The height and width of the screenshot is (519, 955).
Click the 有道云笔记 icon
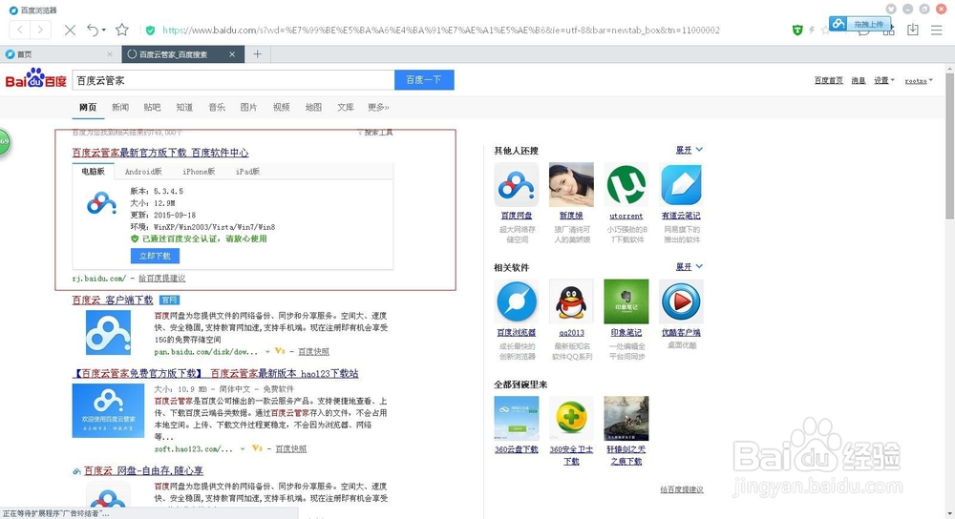pos(681,185)
